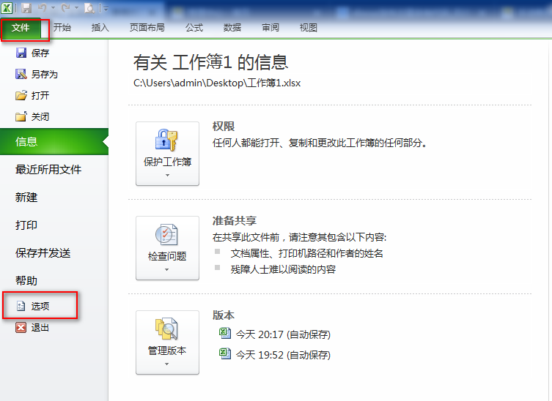This screenshot has width=552, height=401.
Task: Expand the Redo history dropdown arrow
Action: point(76,8)
